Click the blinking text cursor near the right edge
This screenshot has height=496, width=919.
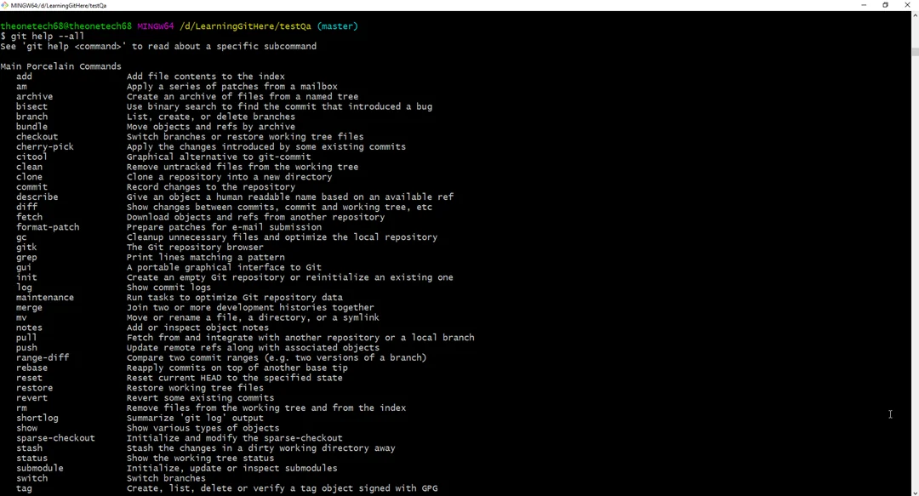click(890, 414)
